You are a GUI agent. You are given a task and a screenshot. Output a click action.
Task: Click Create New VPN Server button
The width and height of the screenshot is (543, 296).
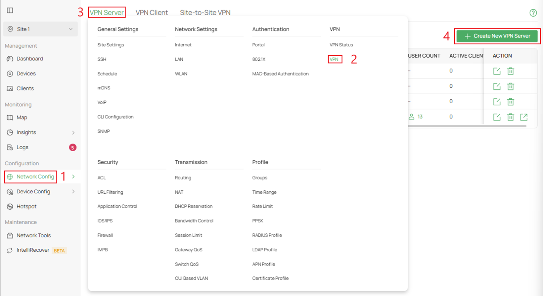click(497, 36)
